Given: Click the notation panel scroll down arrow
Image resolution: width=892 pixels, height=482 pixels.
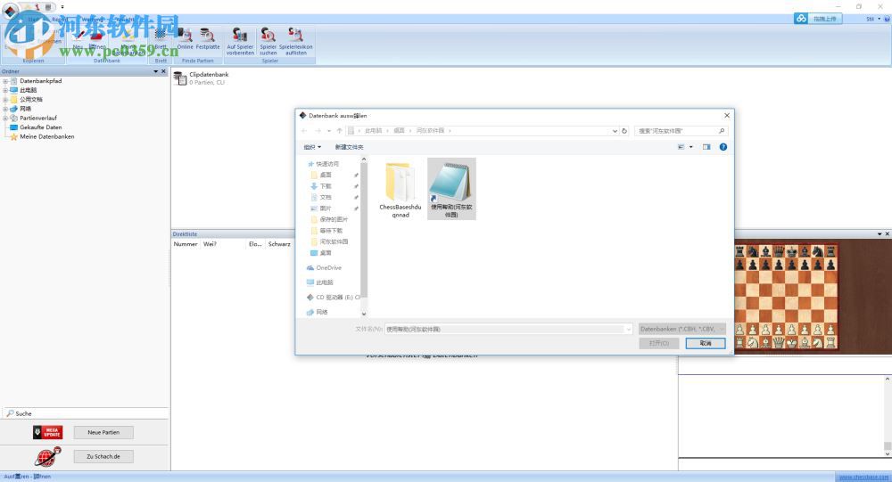Looking at the screenshot, I should click(x=888, y=454).
